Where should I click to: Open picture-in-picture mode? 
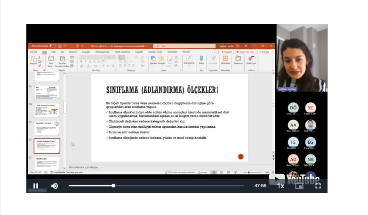(x=299, y=186)
